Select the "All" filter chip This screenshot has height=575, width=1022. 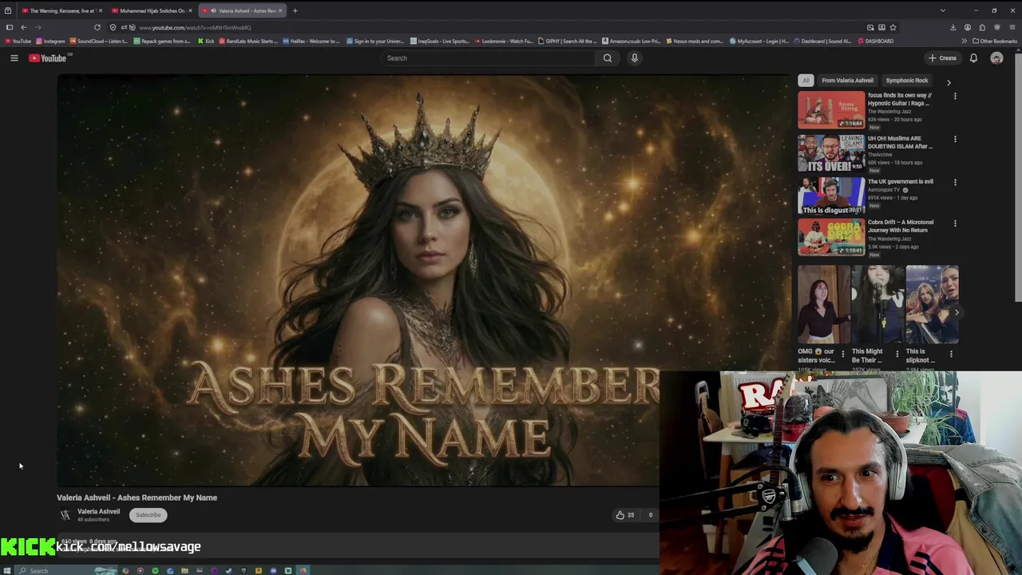point(806,80)
